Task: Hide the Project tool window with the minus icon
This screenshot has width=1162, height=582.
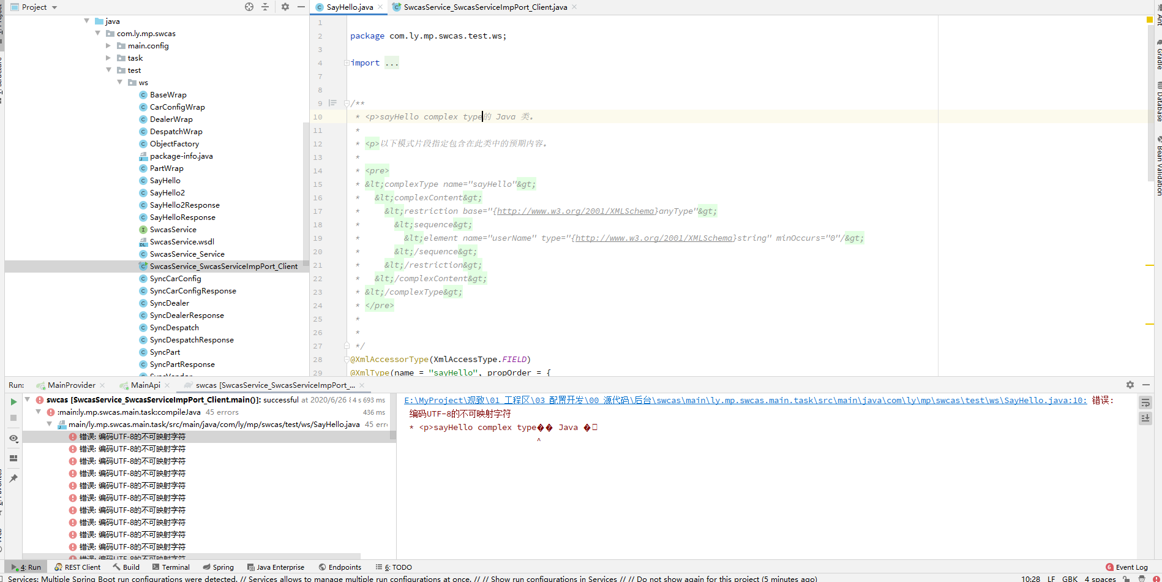Action: click(301, 7)
